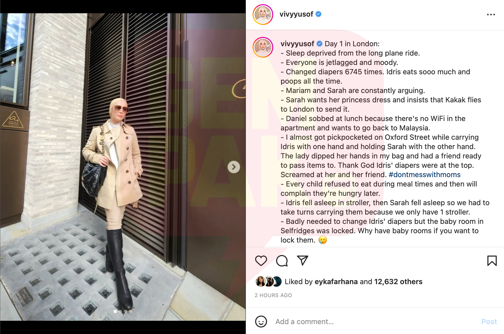View the 12,632 others who liked
Image resolution: width=504 pixels, height=334 pixels.
398,282
